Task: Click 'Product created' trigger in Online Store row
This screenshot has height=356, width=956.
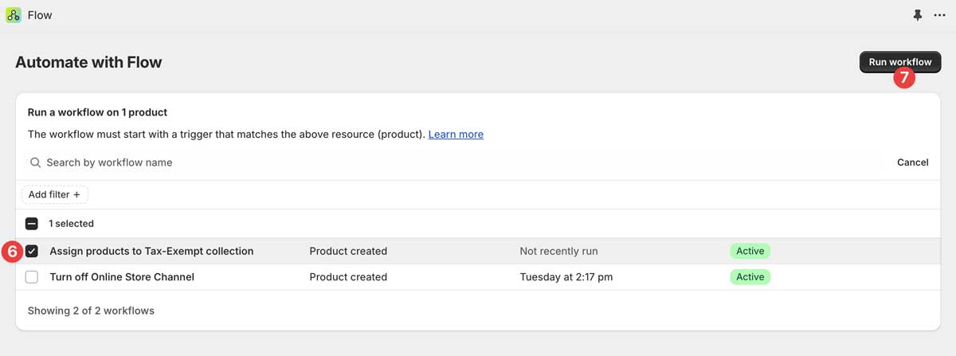Action: pos(348,277)
